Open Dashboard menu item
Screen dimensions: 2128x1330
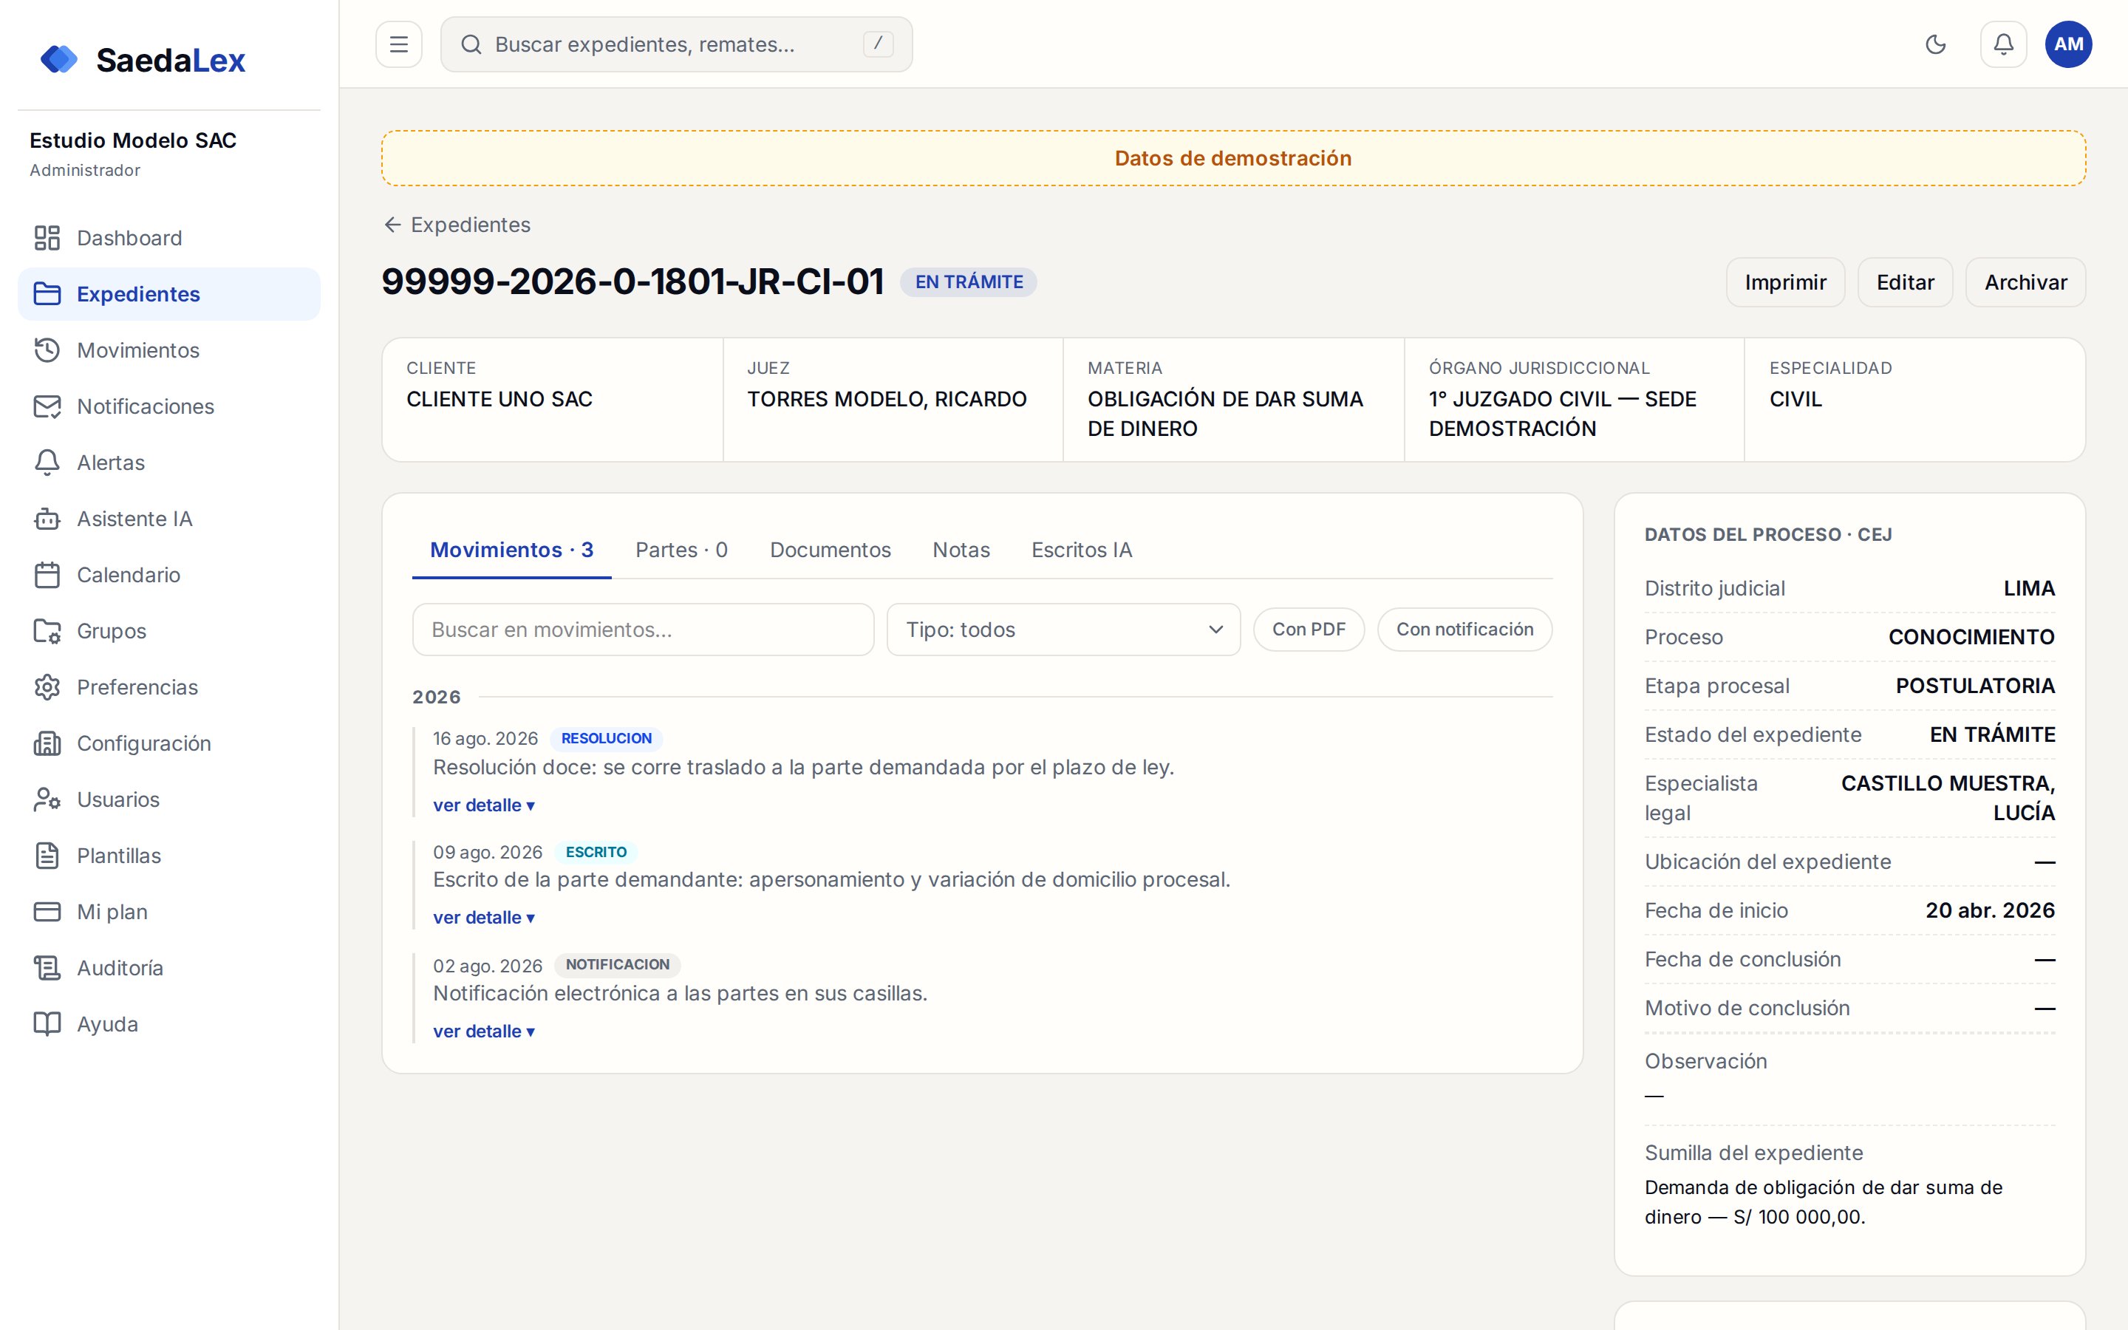[x=168, y=239]
